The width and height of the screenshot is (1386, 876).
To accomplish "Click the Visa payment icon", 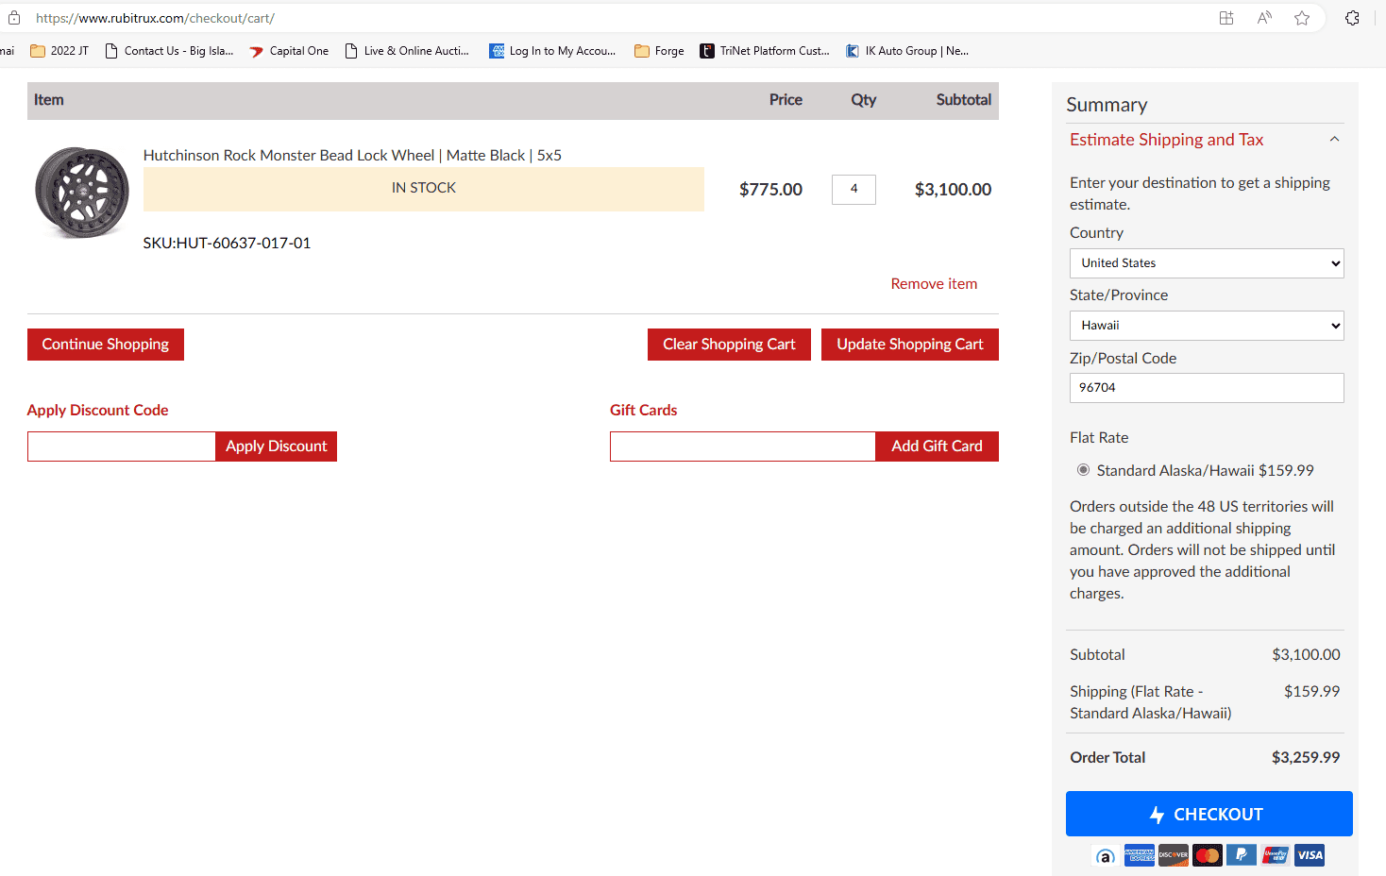I will click(1310, 855).
